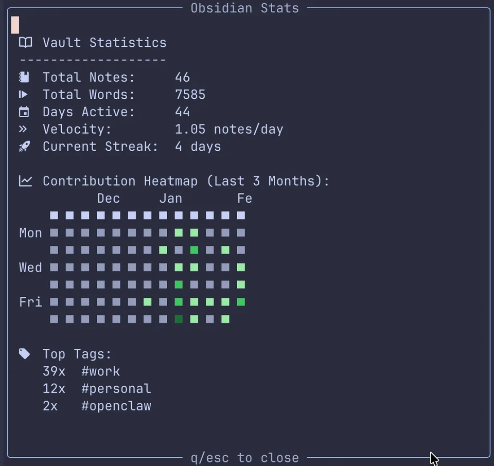Click the blinking cursor block at top left
This screenshot has width=494, height=466.
(15, 24)
